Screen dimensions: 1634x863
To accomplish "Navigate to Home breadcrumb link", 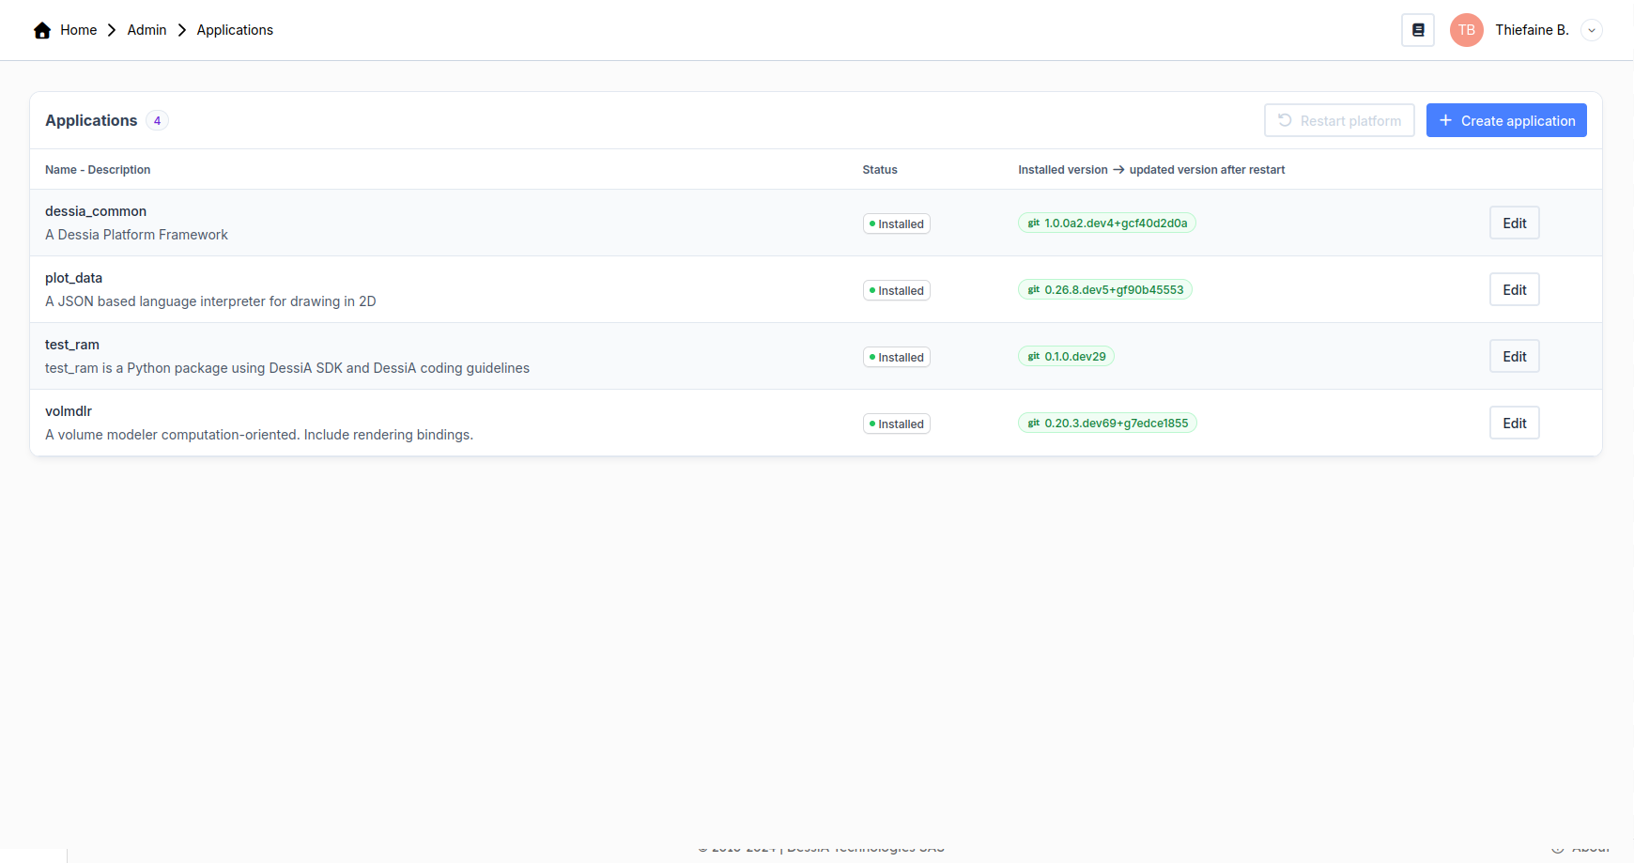I will [79, 30].
